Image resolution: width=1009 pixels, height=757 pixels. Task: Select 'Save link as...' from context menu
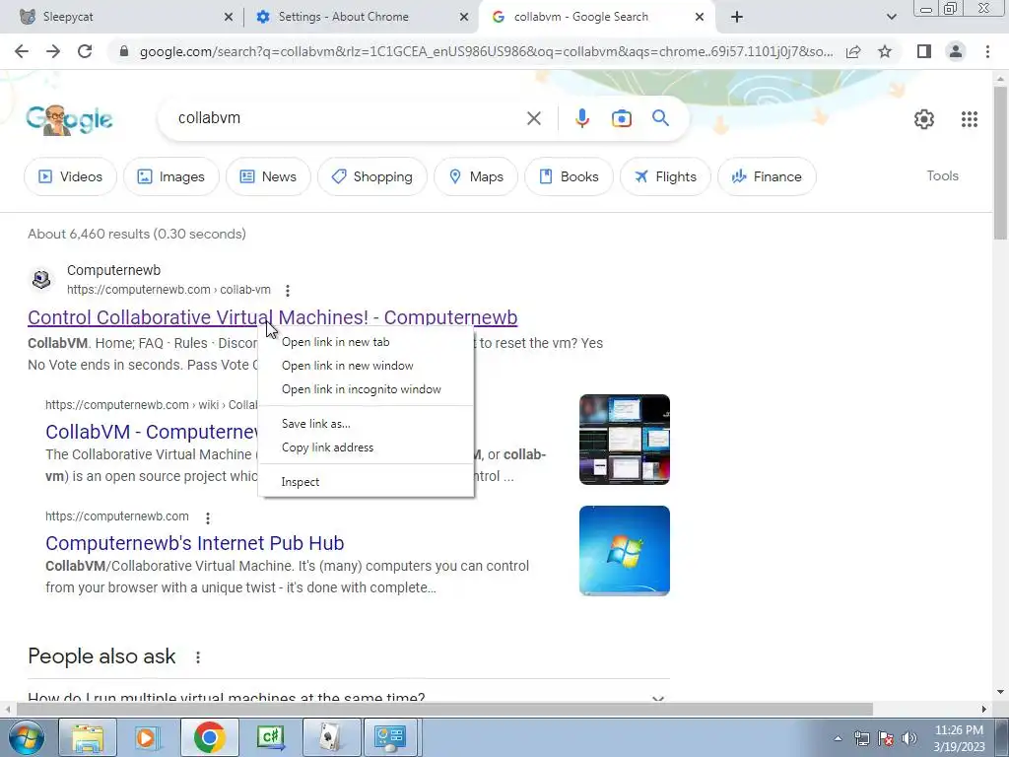[x=366, y=424]
